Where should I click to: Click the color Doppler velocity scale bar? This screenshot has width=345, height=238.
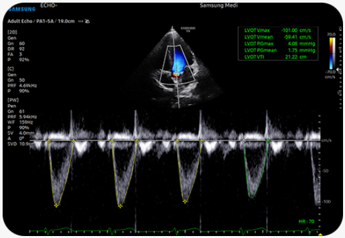pos(331,53)
